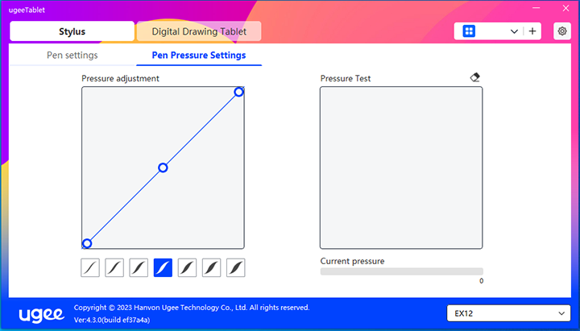Click the Pen Pressure Settings tab
This screenshot has width=580, height=331.
coord(199,56)
